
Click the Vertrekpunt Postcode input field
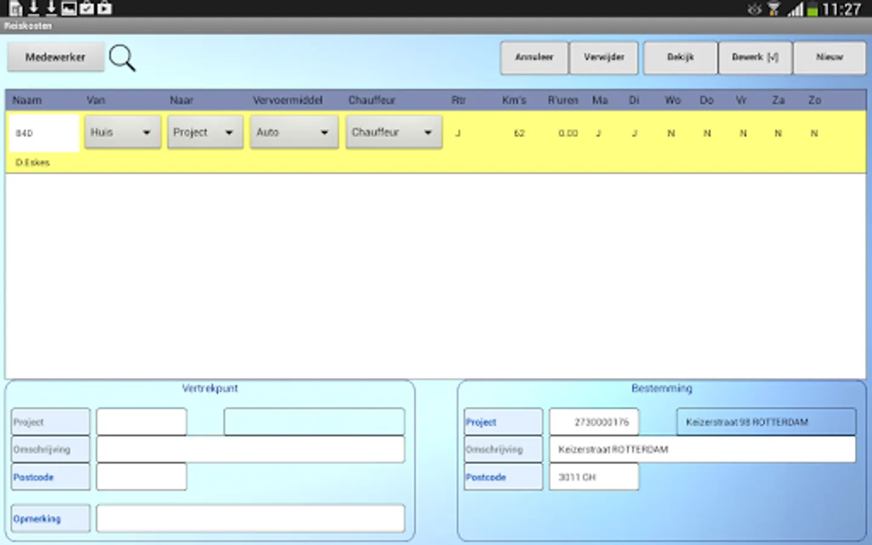coord(141,477)
